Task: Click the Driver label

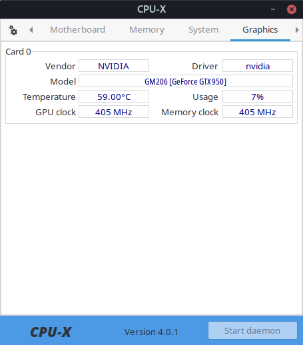Action: click(x=205, y=66)
